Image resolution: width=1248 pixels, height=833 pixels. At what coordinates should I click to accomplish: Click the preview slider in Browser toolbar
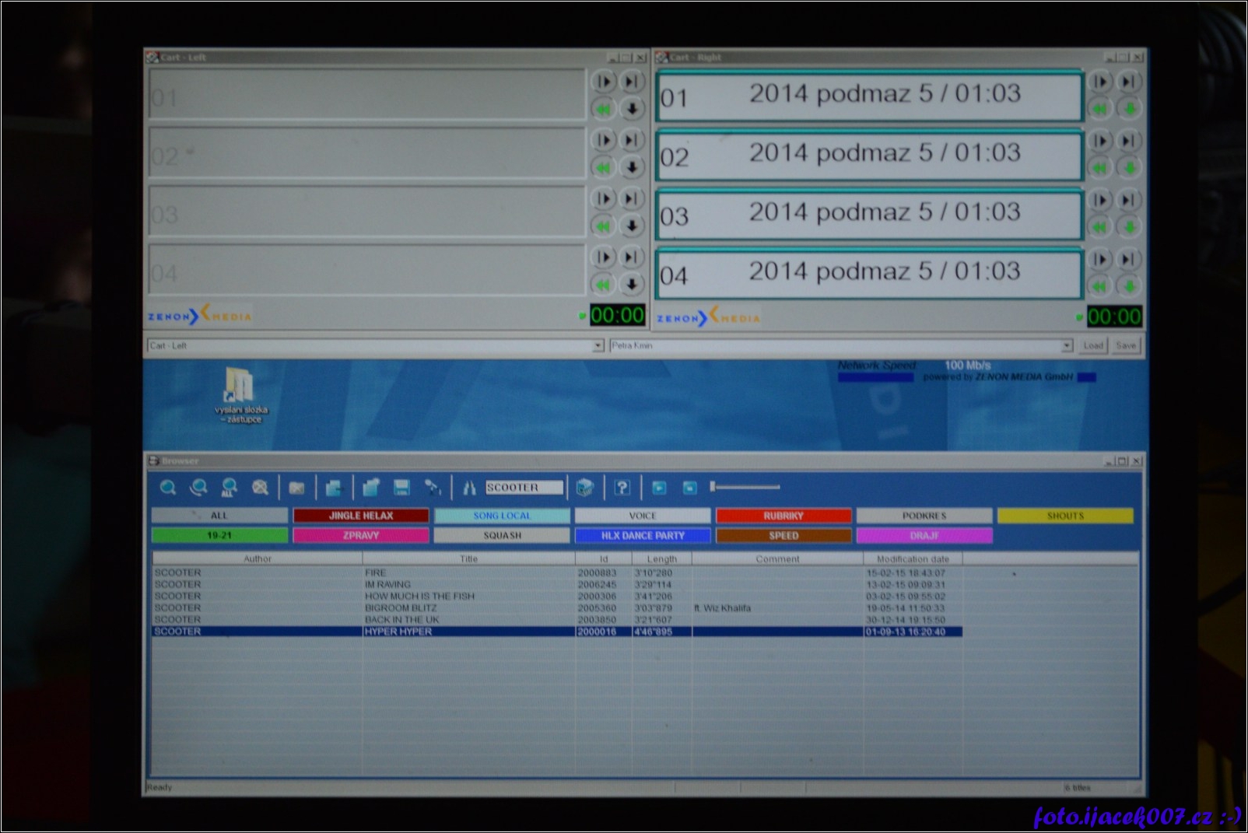pos(745,487)
